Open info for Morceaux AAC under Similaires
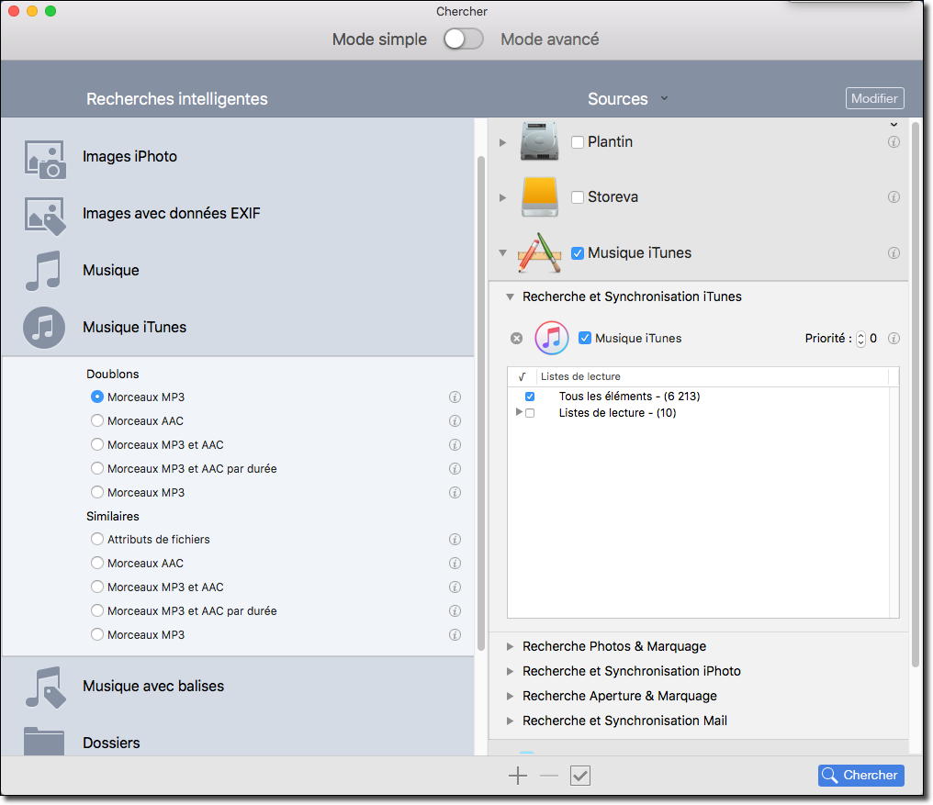Viewport: 933px width, 805px height. click(455, 563)
